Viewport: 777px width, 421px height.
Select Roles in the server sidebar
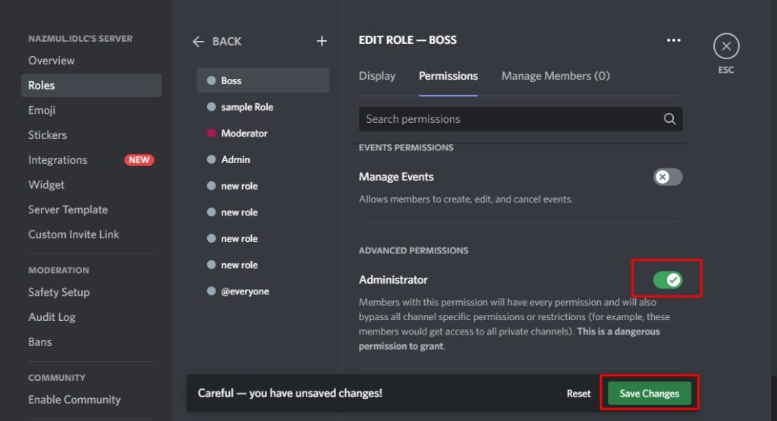click(91, 85)
